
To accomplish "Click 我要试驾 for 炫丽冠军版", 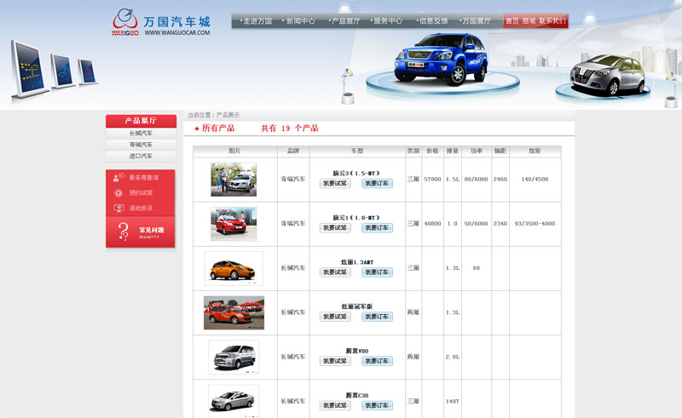I will (x=335, y=317).
